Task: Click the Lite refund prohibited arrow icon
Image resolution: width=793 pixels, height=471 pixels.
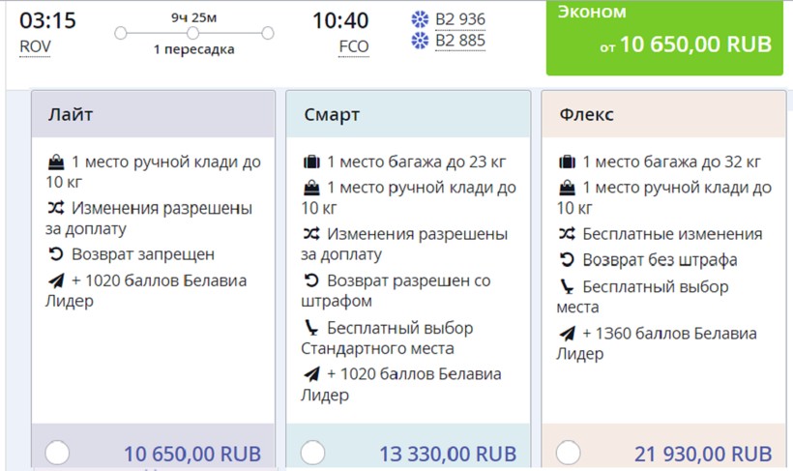Action: click(56, 254)
